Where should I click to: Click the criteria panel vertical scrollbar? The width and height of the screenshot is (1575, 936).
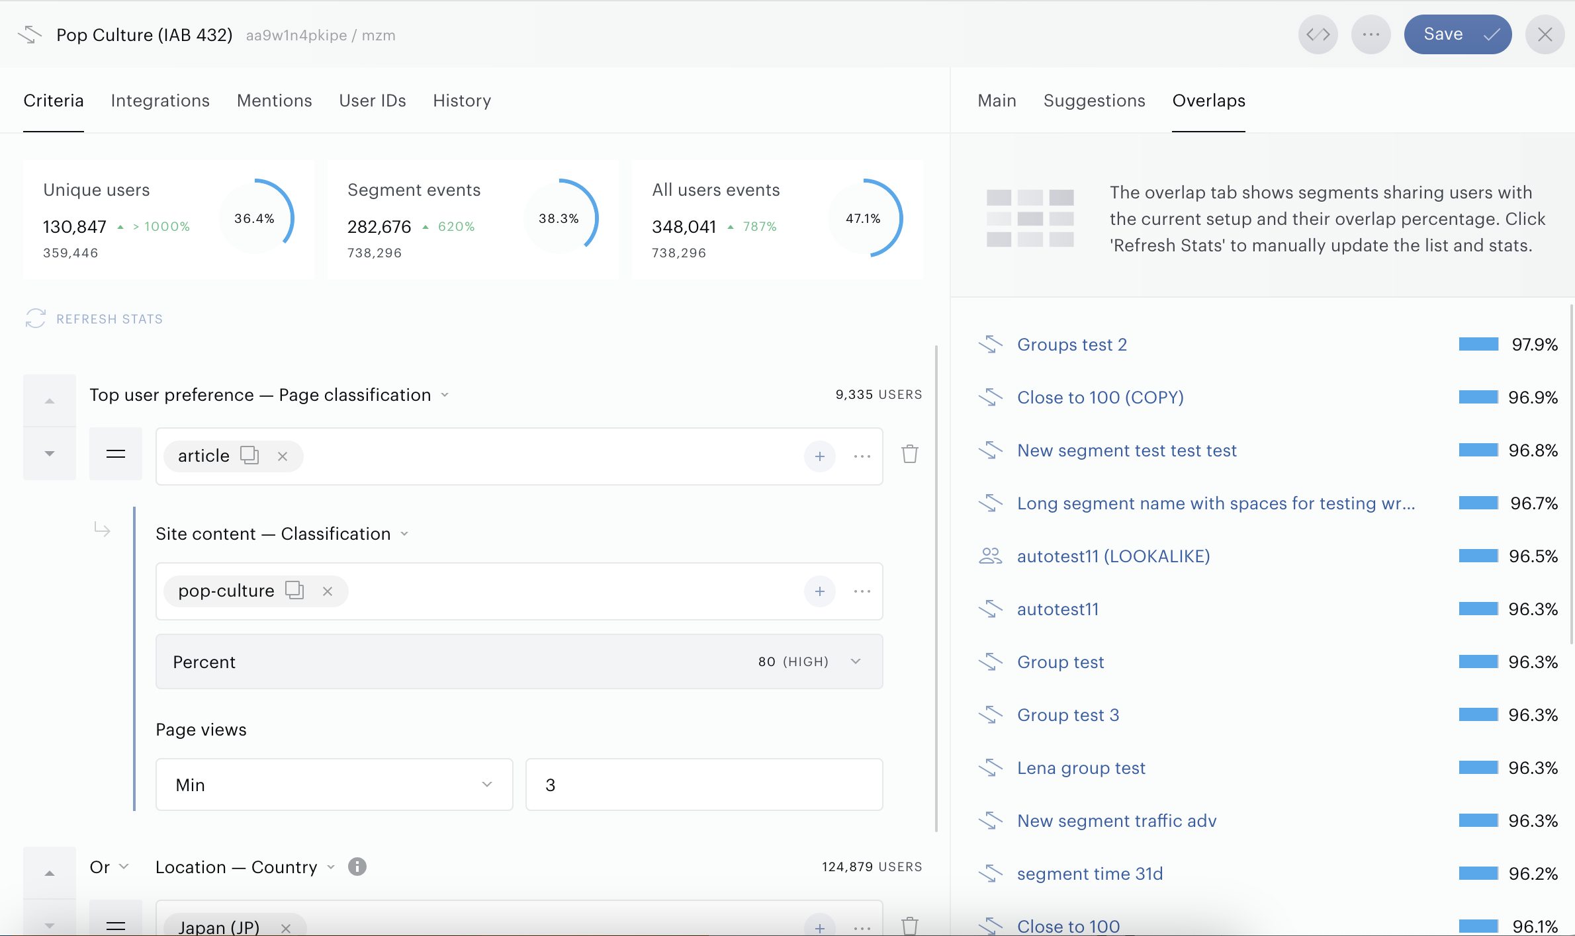click(x=936, y=589)
